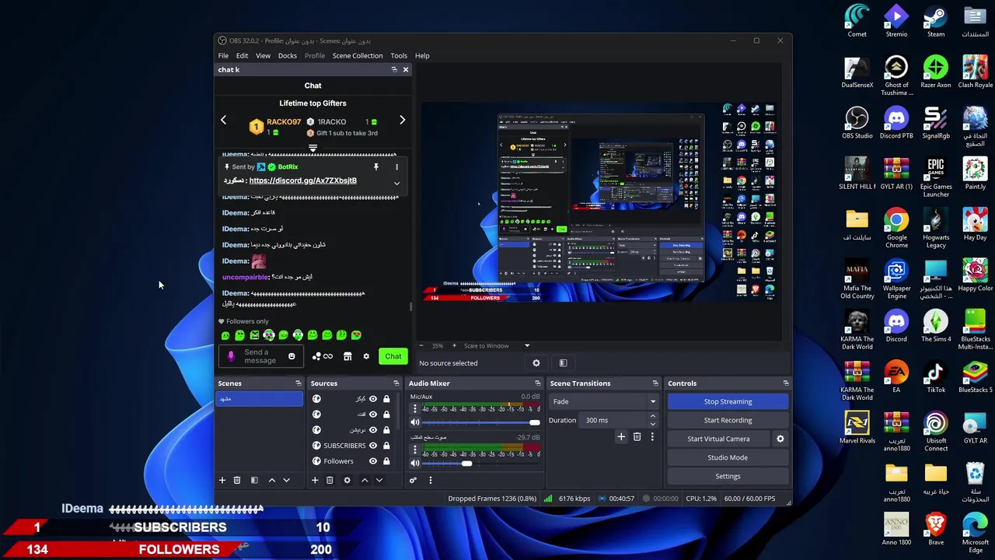Open source properties gear below preview
The image size is (995, 560).
[x=536, y=362]
